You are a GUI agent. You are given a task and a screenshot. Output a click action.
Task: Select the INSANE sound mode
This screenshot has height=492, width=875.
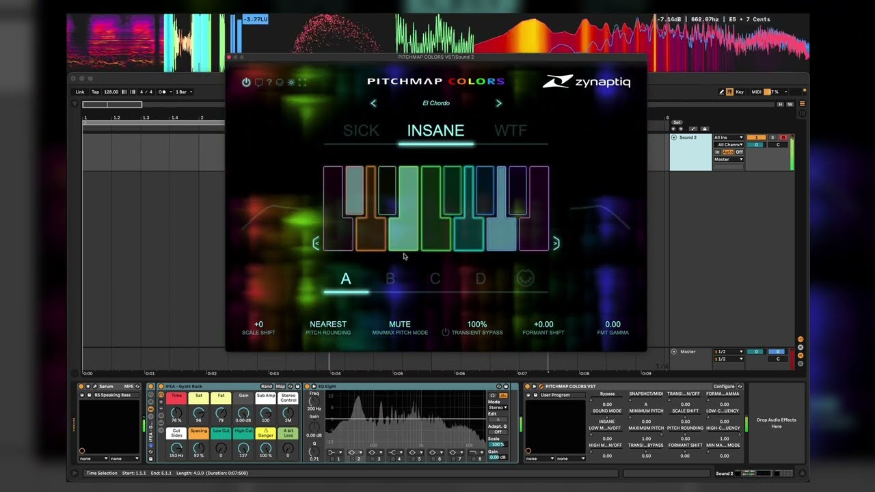(435, 131)
